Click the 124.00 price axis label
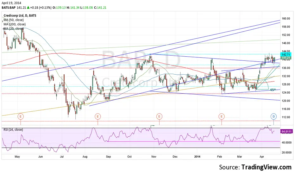Viewport: 295px width, 174px height. 286,93
